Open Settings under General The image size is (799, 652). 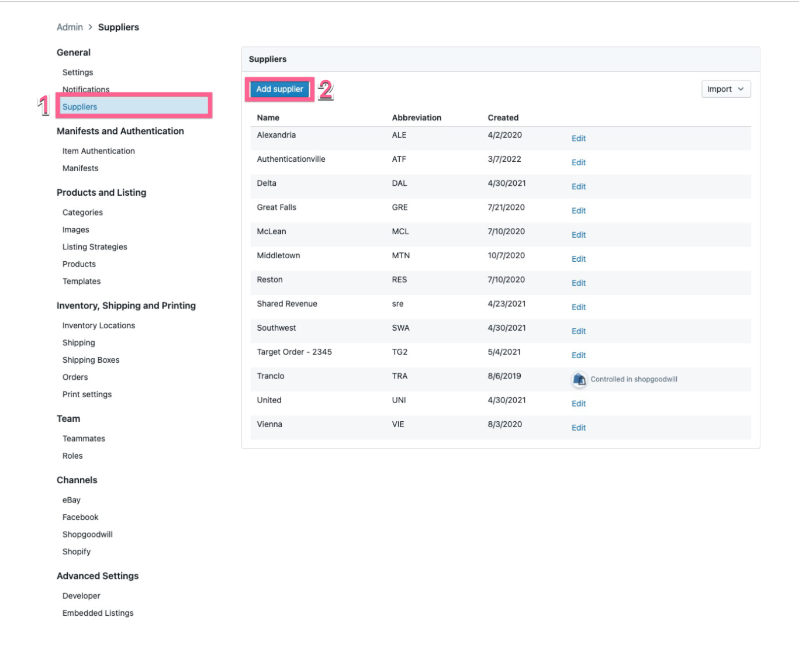coord(78,72)
